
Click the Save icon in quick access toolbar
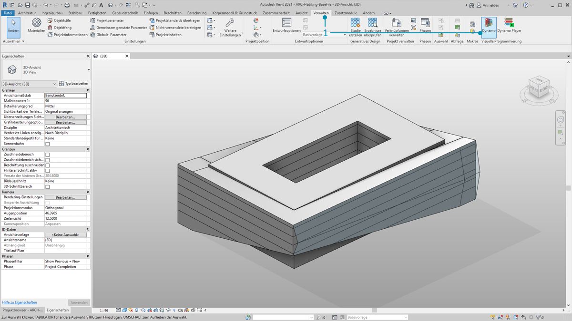(28, 5)
